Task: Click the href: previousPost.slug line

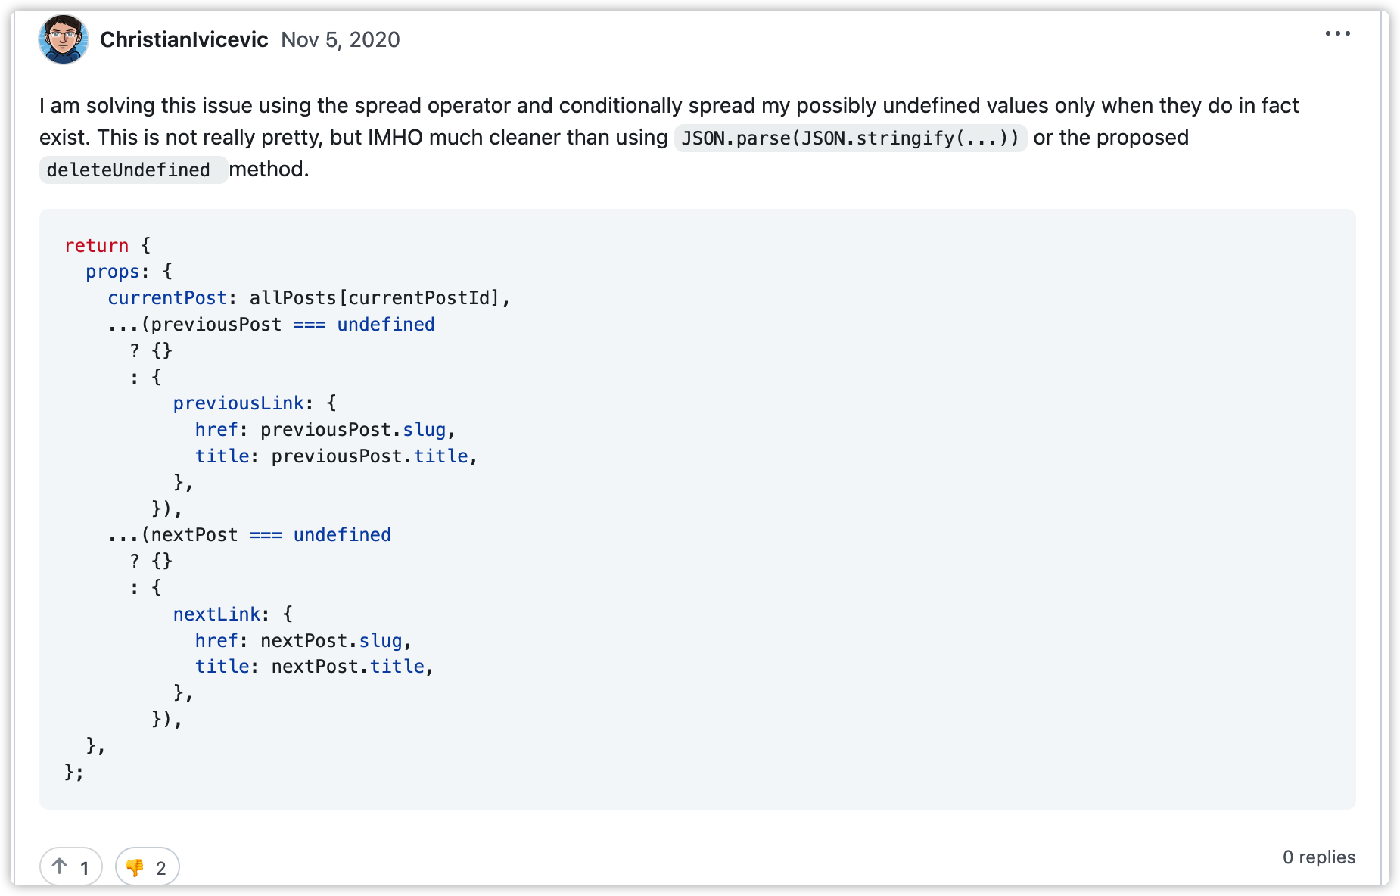Action: coord(325,430)
